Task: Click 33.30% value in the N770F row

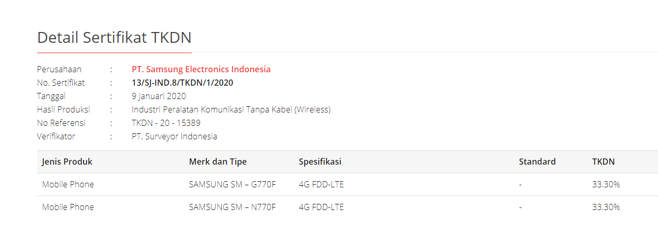Action: click(606, 207)
